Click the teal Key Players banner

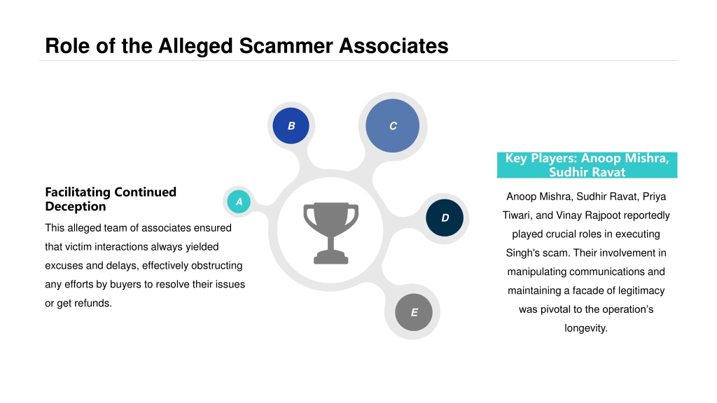tap(587, 165)
